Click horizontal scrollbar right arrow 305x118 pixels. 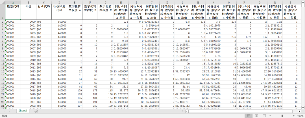300,111
